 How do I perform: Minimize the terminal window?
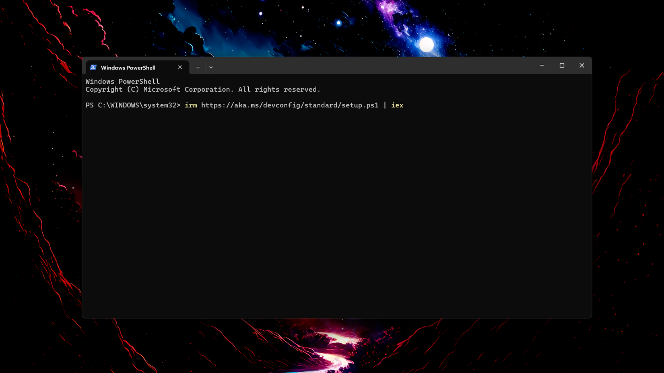(542, 65)
